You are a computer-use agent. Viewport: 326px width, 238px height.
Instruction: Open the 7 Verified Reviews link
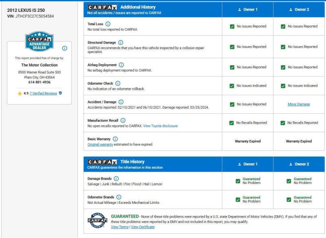(x=43, y=93)
